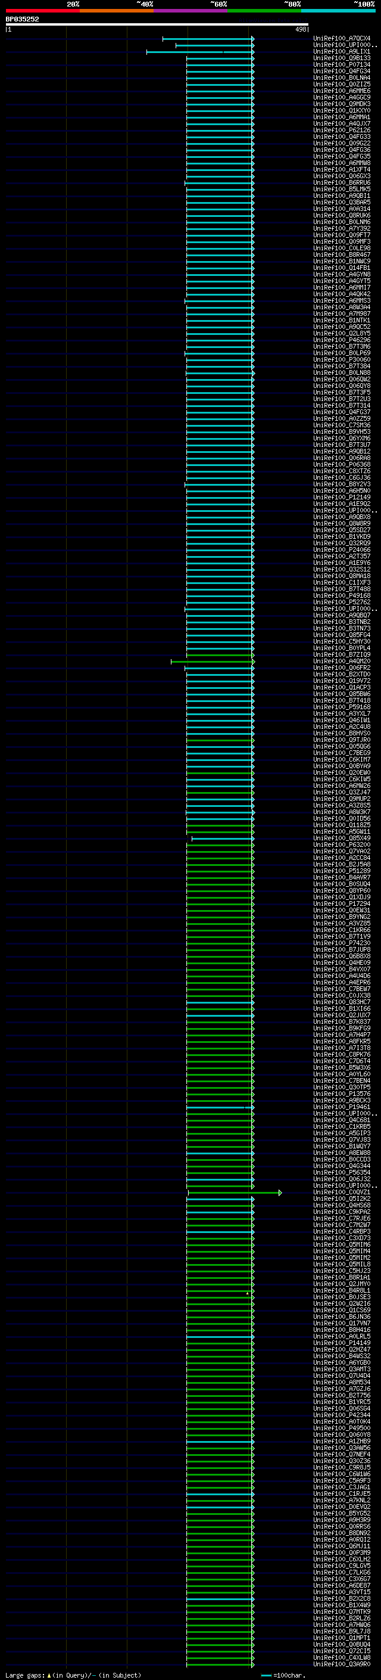This screenshot has width=381, height=1680.
Task: Open hit UniRef100_B8HVS0
Action: pos(342,733)
